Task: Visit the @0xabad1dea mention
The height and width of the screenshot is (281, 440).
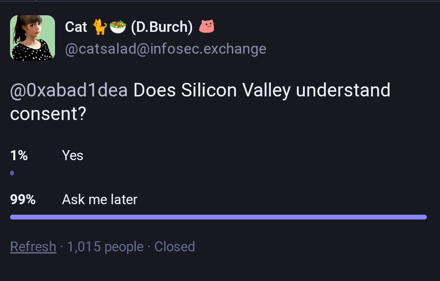Action: (69, 90)
